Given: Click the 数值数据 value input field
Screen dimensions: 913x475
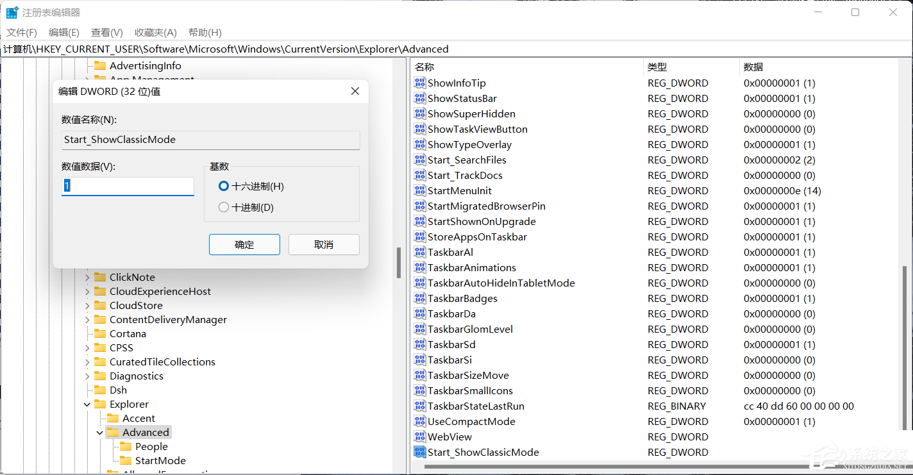Looking at the screenshot, I should coord(128,186).
